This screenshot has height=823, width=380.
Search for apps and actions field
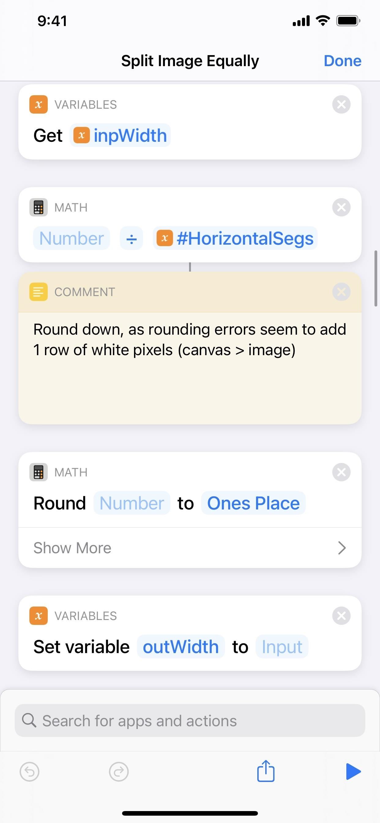(x=190, y=721)
